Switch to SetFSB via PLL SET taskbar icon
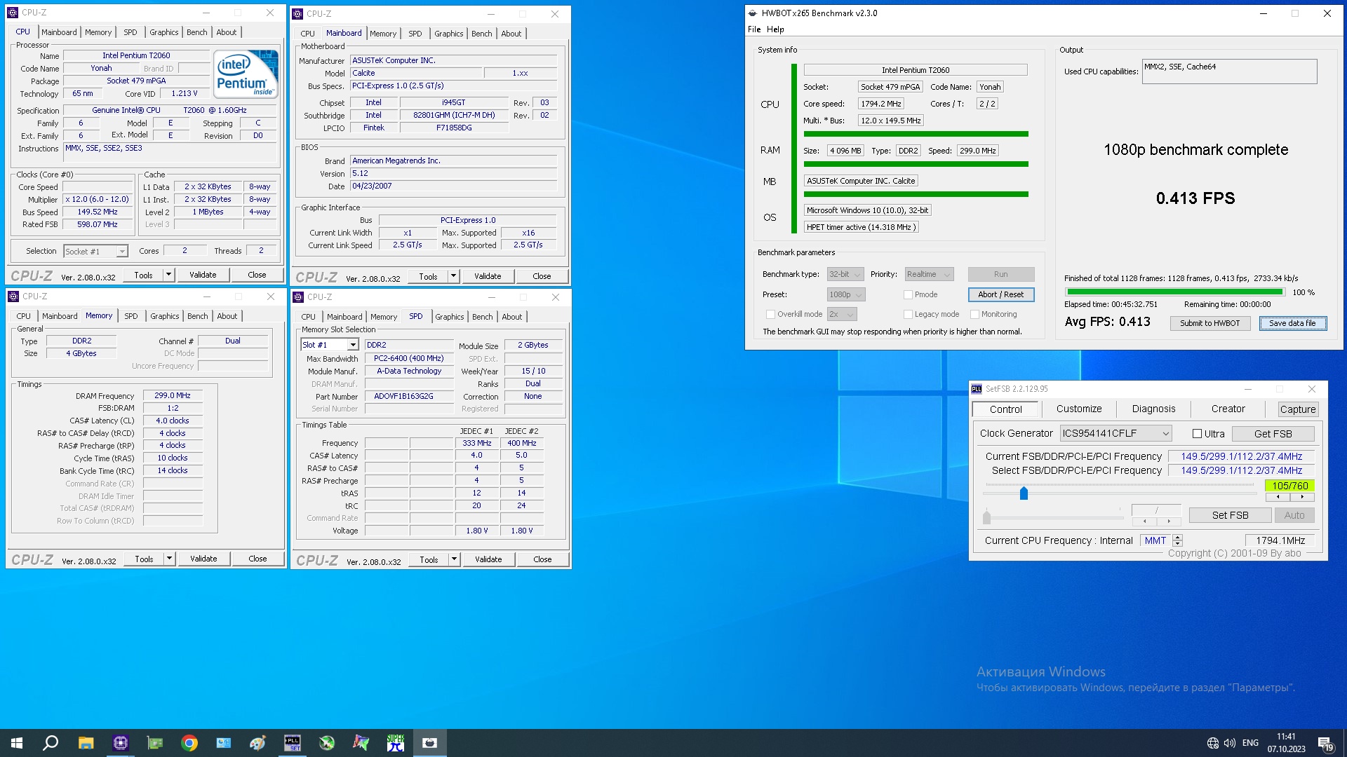The width and height of the screenshot is (1347, 757). pyautogui.click(x=293, y=743)
